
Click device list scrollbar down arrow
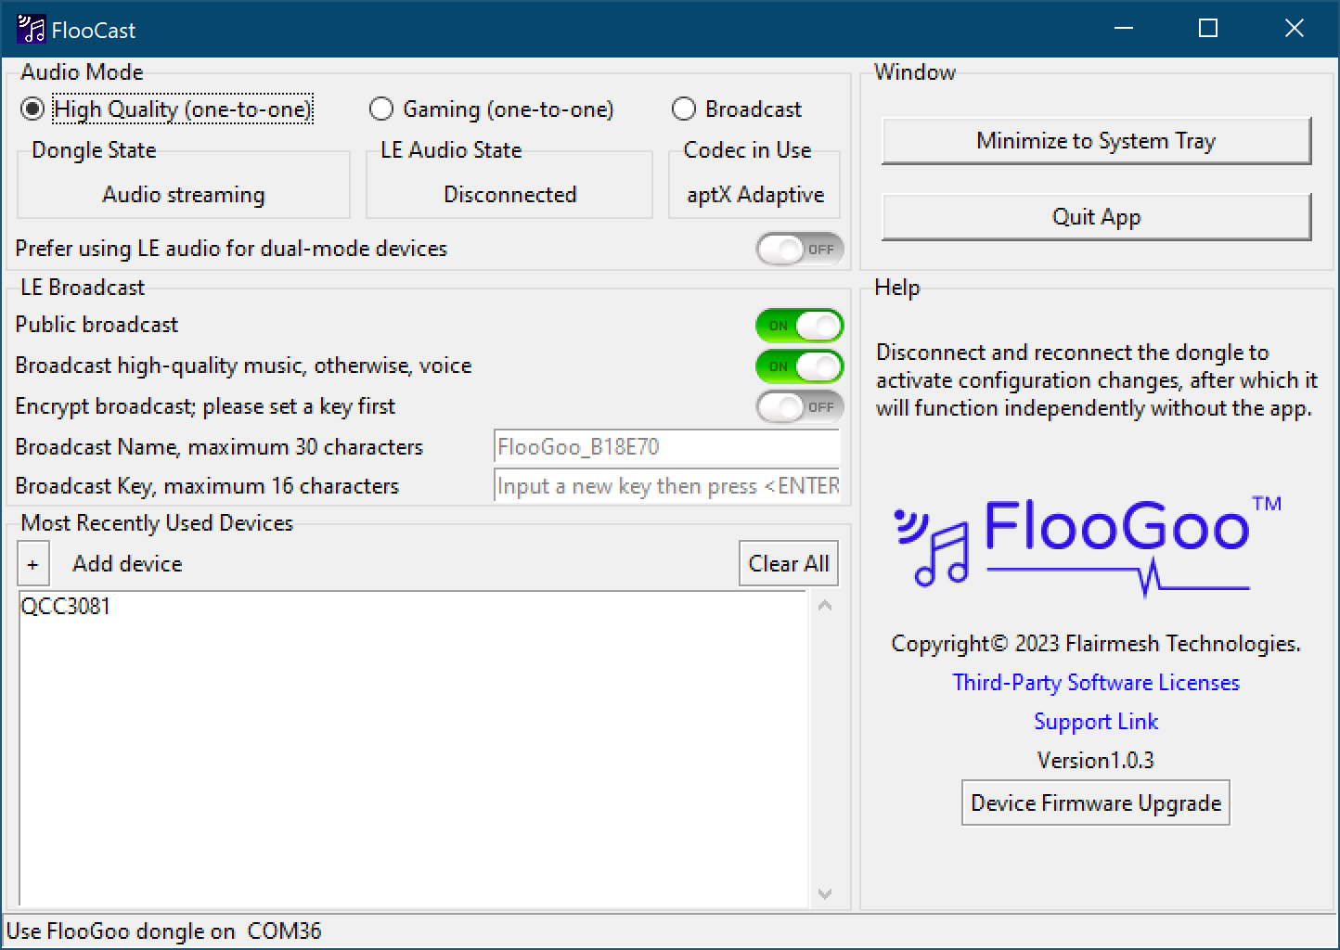(825, 894)
